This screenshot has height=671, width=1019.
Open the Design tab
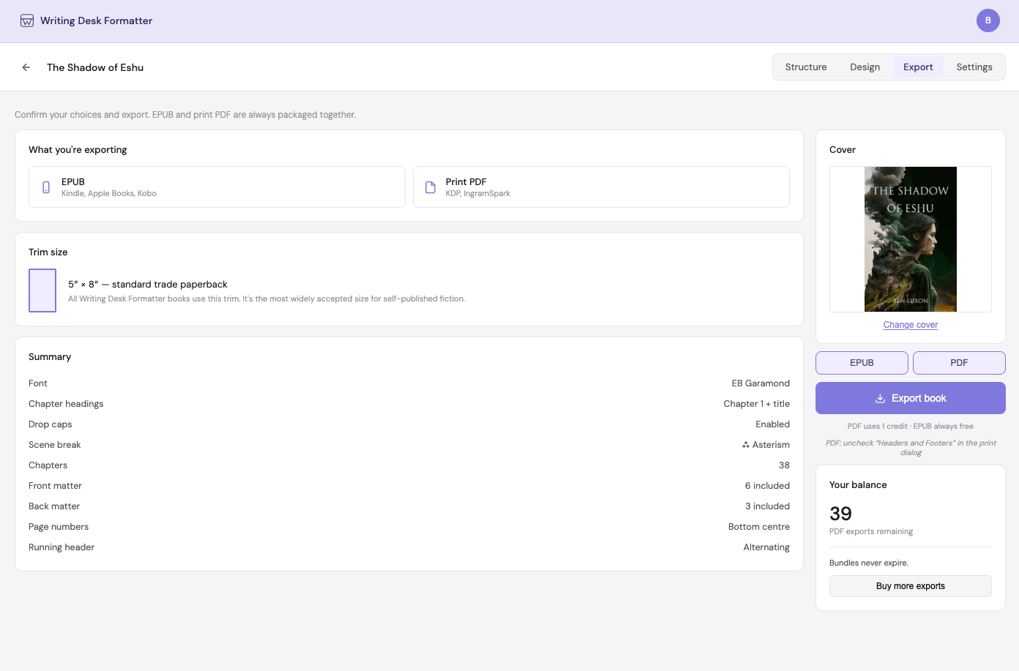(865, 67)
